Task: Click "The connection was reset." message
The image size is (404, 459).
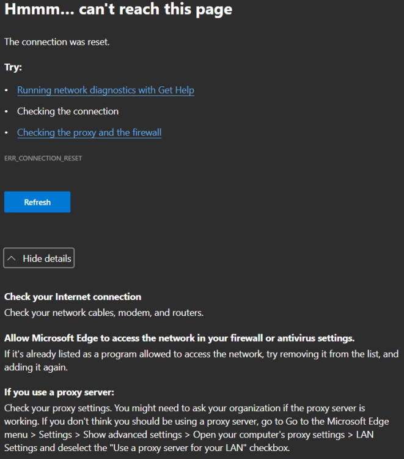Action: [57, 42]
